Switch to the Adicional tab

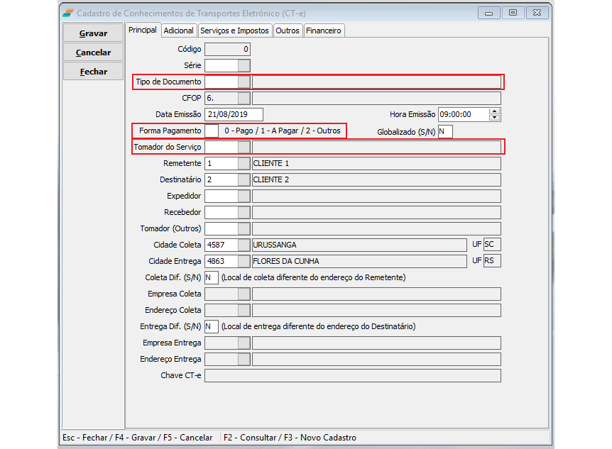[x=178, y=31]
